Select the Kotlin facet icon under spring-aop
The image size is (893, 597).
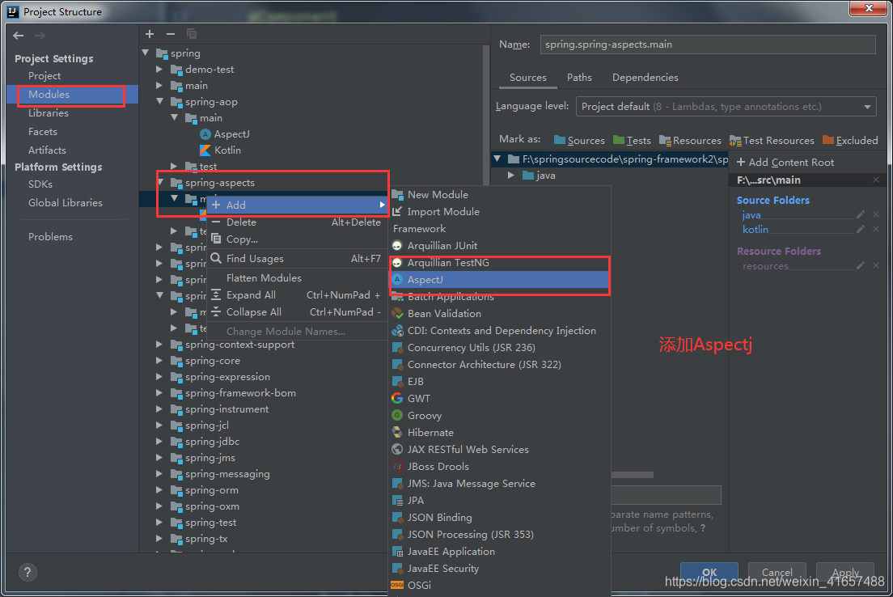pyautogui.click(x=205, y=150)
